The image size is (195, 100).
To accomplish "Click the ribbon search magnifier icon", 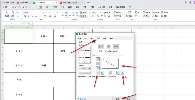I will (x=130, y=7).
